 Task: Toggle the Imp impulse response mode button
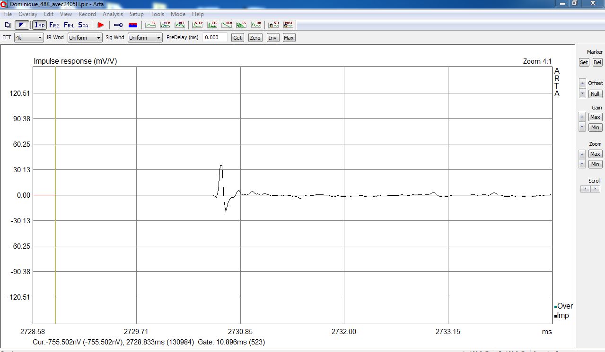coord(40,25)
